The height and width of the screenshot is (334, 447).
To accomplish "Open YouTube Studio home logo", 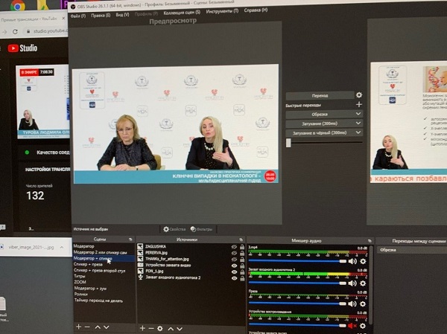I will coord(22,48).
